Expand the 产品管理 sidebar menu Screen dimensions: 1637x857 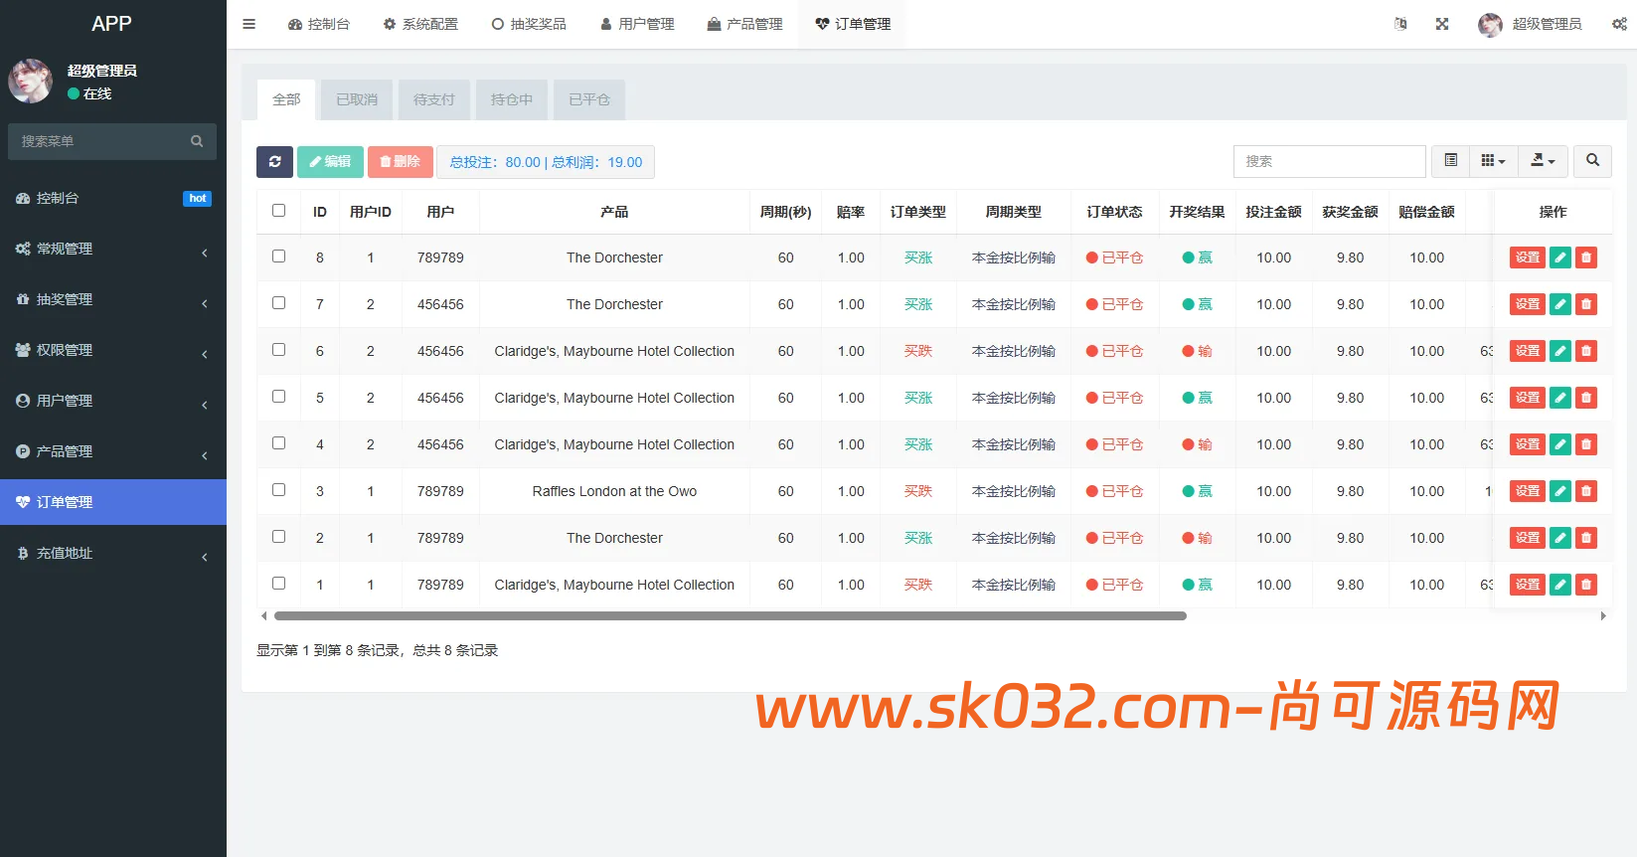(x=113, y=451)
